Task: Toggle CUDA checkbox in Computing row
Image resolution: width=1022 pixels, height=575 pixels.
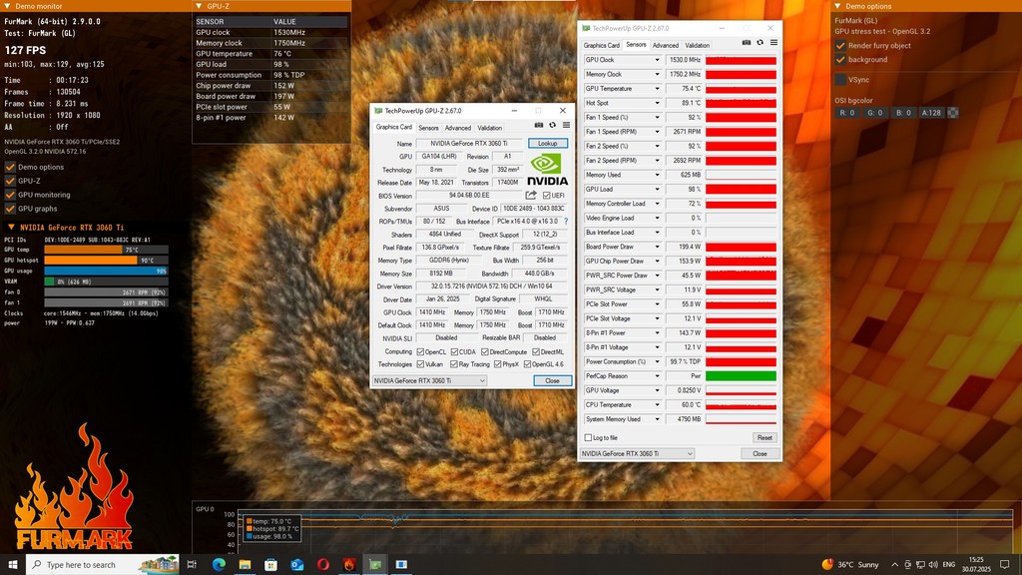Action: [454, 352]
